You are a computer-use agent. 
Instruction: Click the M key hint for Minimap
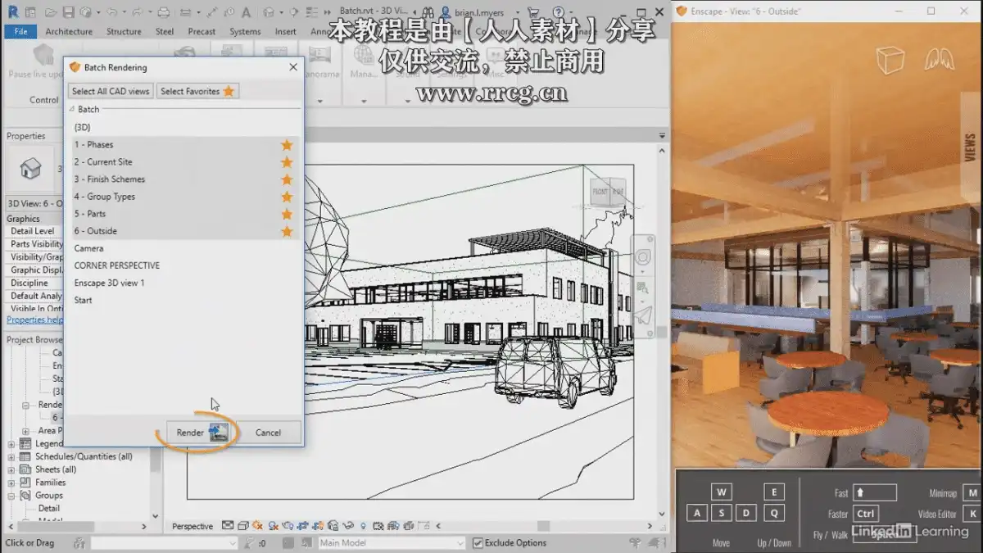click(972, 493)
